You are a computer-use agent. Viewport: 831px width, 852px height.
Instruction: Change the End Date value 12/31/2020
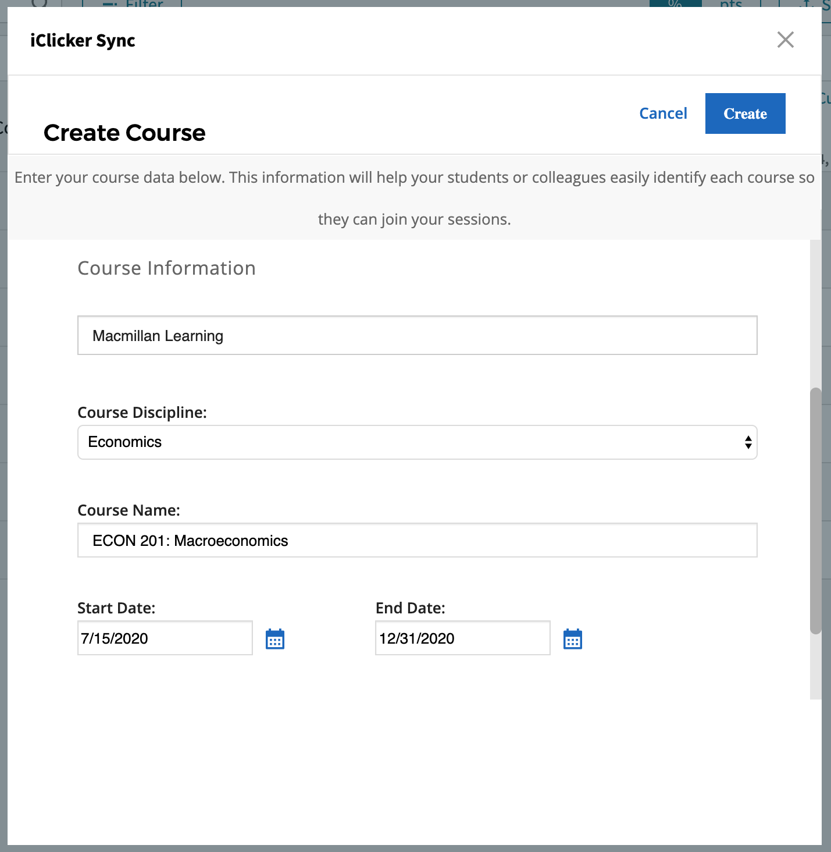(462, 638)
